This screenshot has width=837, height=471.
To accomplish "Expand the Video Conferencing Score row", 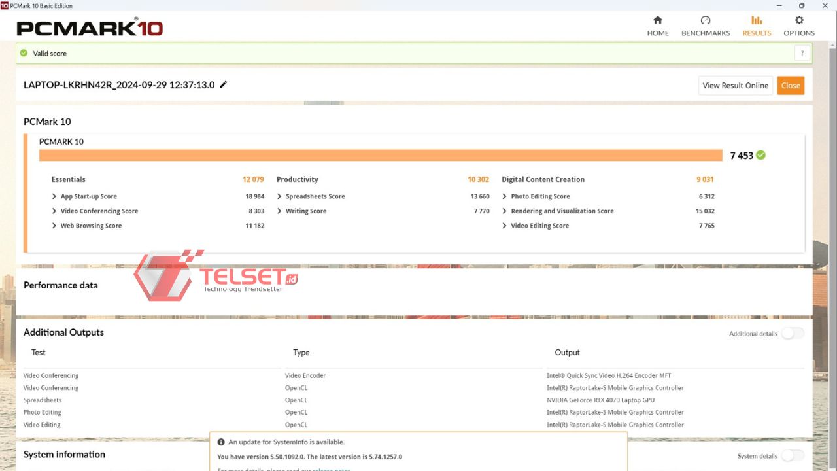I will (54, 211).
